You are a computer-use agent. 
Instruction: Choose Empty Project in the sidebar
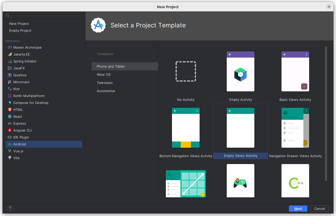pos(20,30)
